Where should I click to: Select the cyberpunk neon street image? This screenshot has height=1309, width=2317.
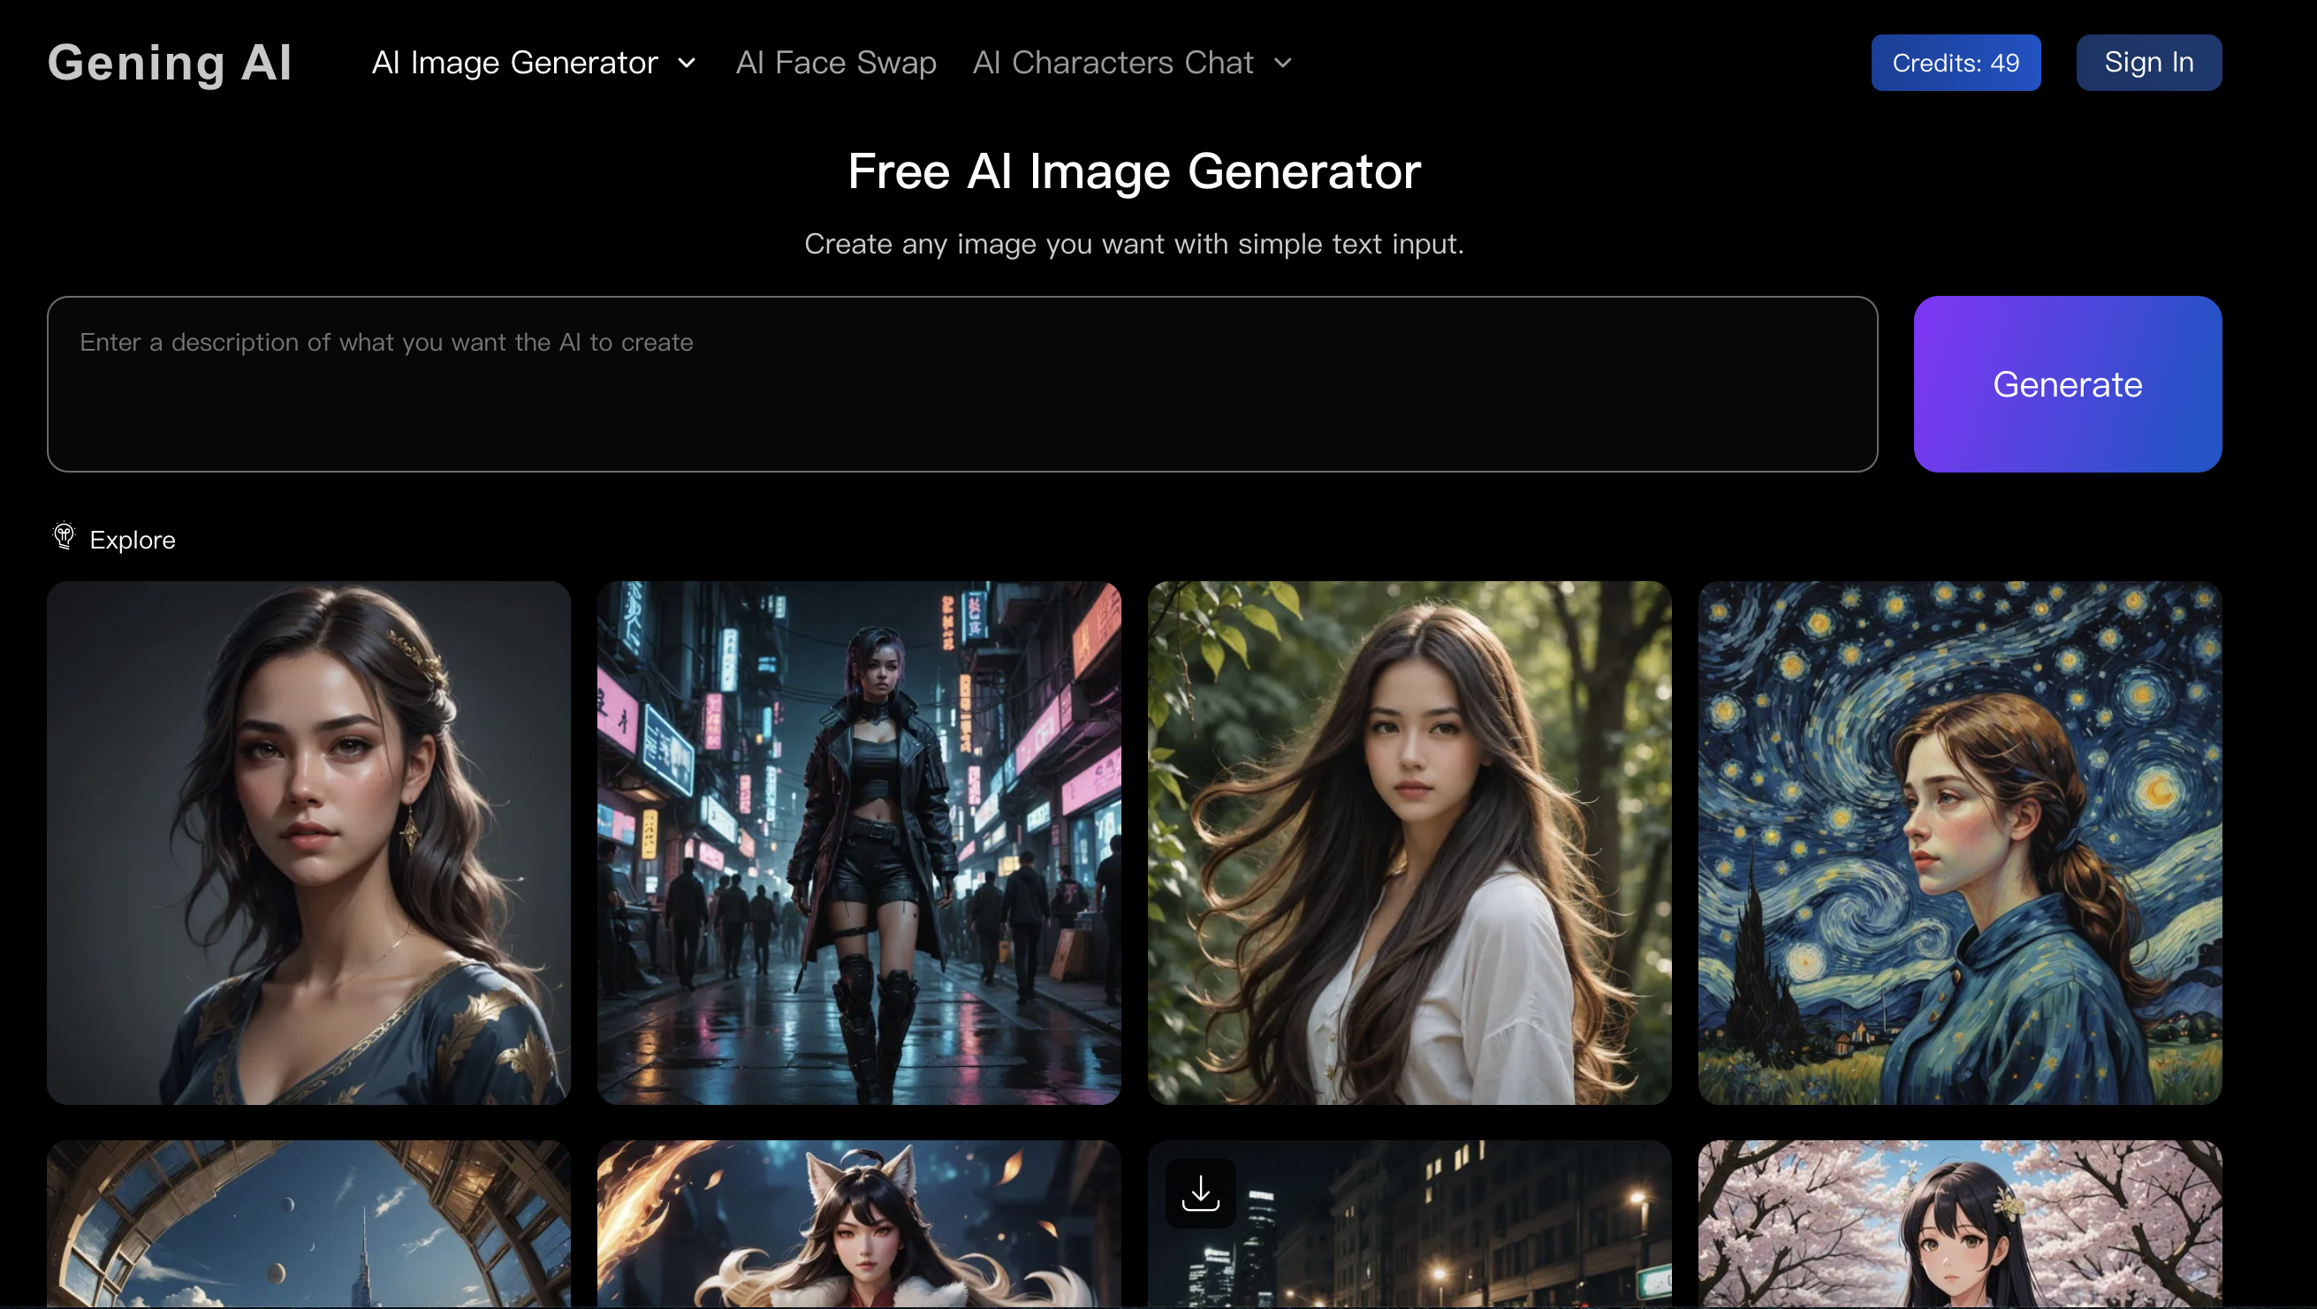click(859, 843)
